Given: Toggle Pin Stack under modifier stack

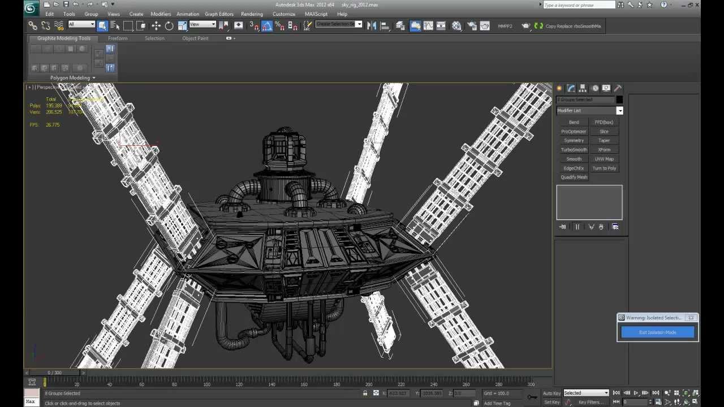Looking at the screenshot, I should 562,227.
